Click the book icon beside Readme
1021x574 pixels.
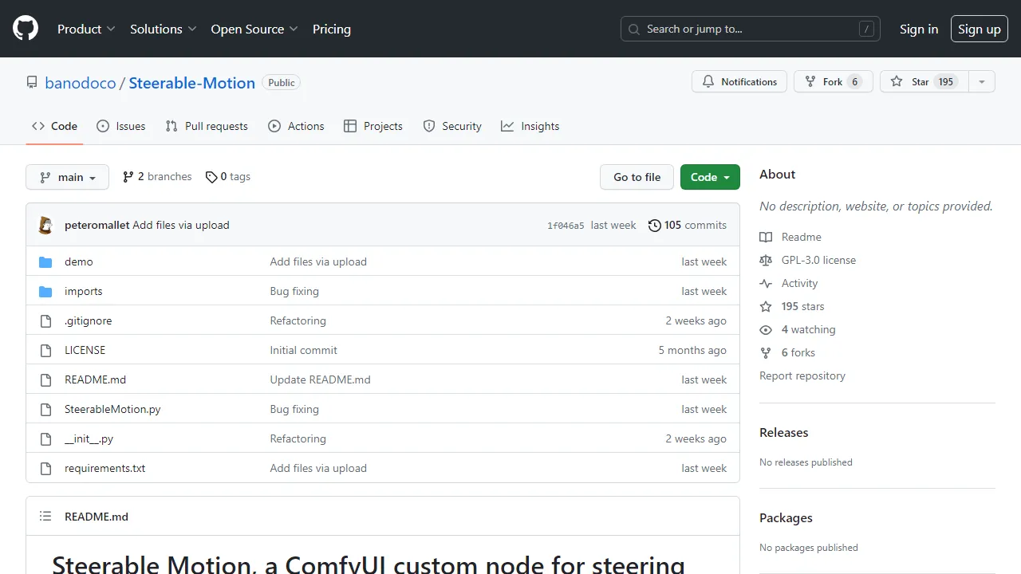(766, 237)
